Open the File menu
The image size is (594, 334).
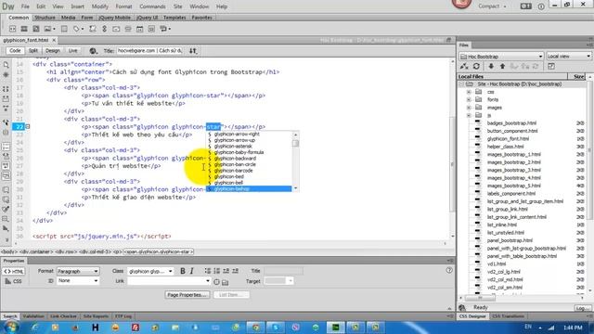(25, 6)
